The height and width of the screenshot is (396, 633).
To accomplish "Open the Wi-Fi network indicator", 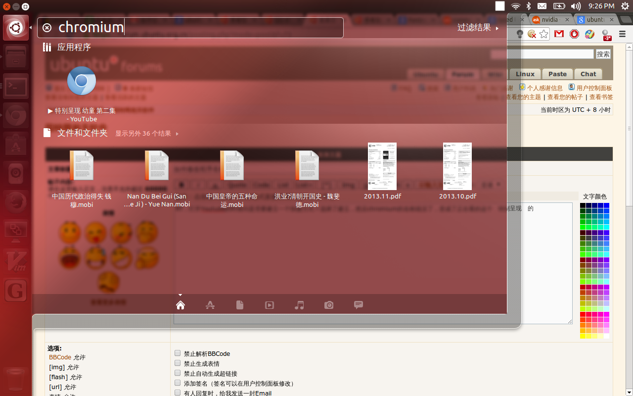I will (x=516, y=6).
